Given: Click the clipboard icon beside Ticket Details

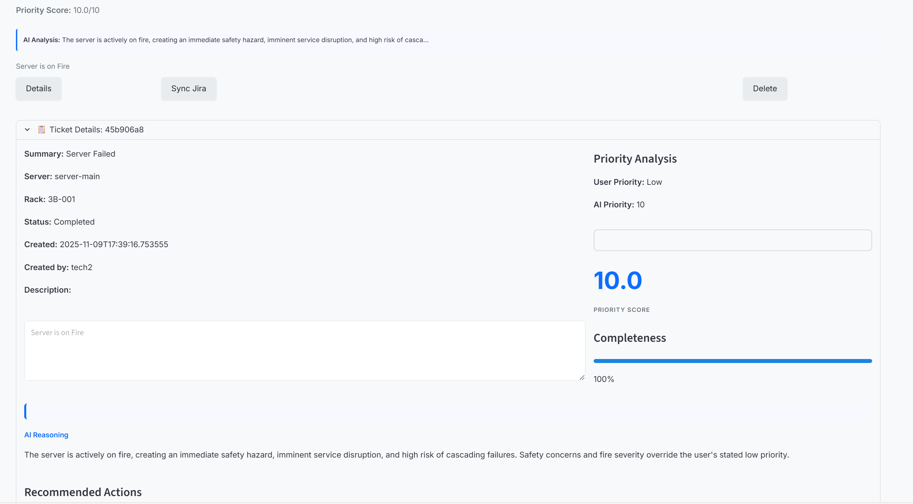Looking at the screenshot, I should pyautogui.click(x=41, y=130).
